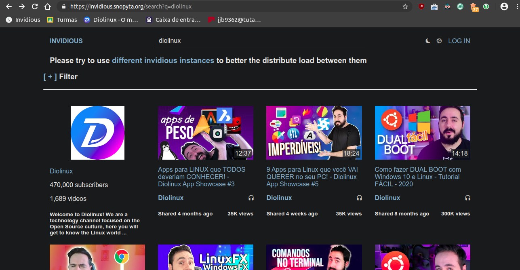Open the LinuxFX WindowsFX video thumbnail

click(206, 257)
